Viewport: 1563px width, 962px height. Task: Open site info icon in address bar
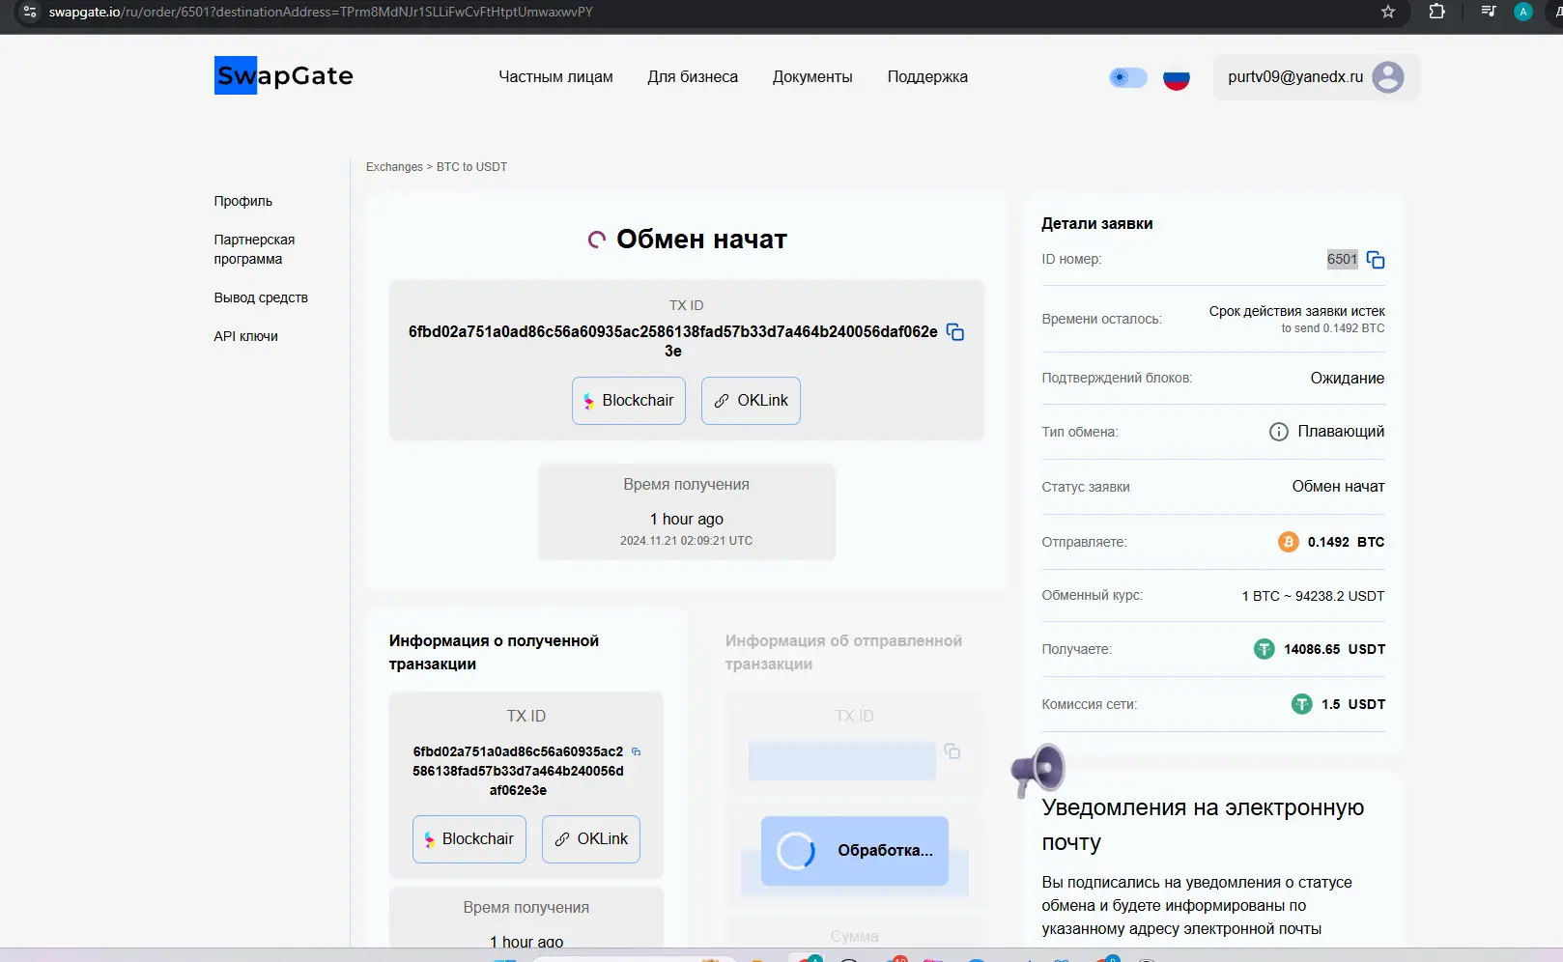point(29,13)
